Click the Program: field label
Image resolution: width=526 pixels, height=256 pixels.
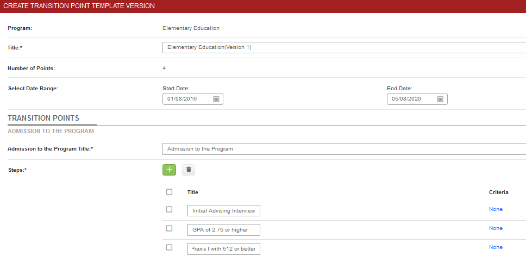coord(20,28)
